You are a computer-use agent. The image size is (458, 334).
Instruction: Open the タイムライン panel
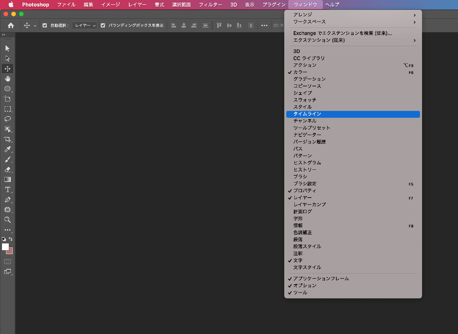[353, 114]
